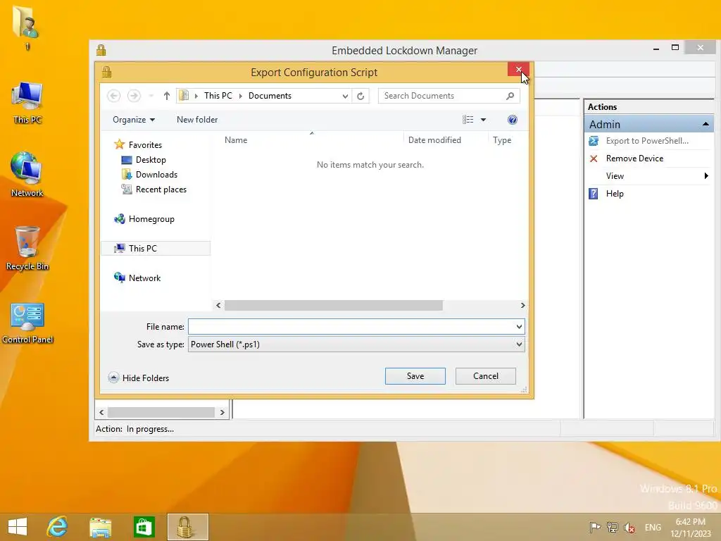Click the Cancel button
The width and height of the screenshot is (721, 541).
click(x=486, y=376)
